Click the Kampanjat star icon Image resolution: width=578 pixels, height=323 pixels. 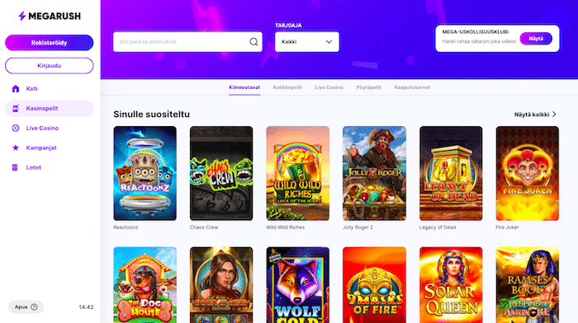click(x=16, y=147)
